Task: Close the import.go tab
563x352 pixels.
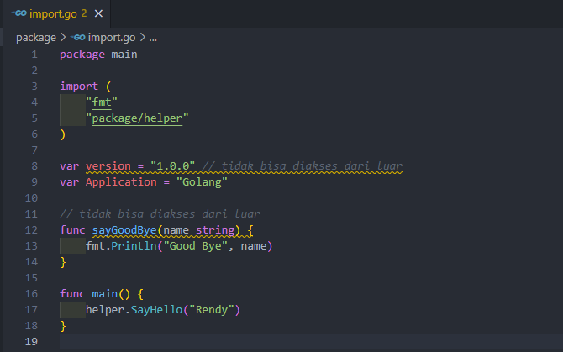Action: 98,13
